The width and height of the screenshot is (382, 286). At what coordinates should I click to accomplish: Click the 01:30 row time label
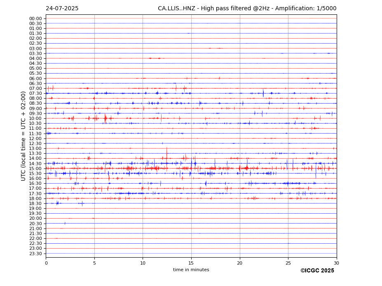(x=35, y=34)
